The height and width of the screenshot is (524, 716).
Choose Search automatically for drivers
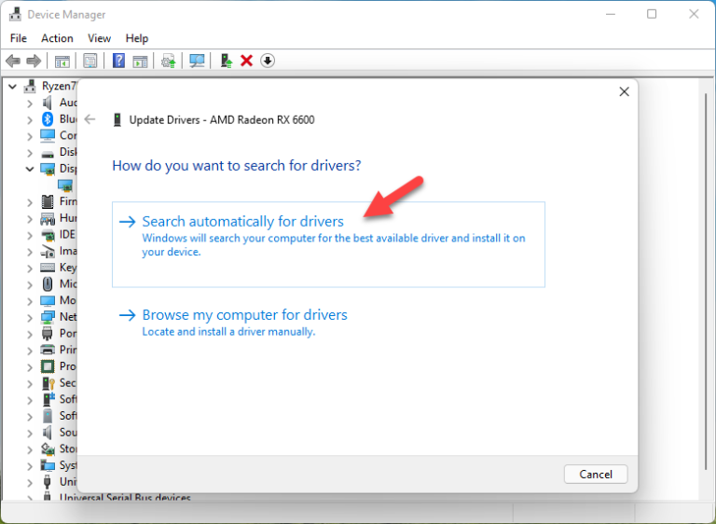tap(328, 244)
